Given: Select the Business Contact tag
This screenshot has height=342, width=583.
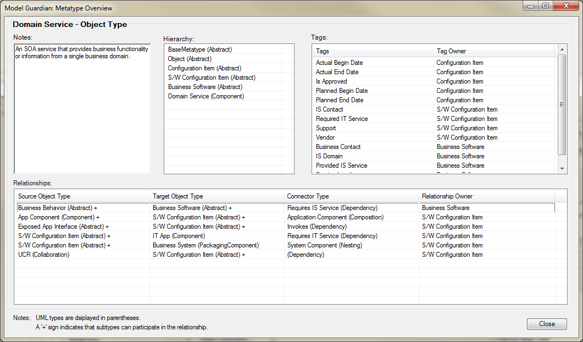Looking at the screenshot, I should pos(338,147).
